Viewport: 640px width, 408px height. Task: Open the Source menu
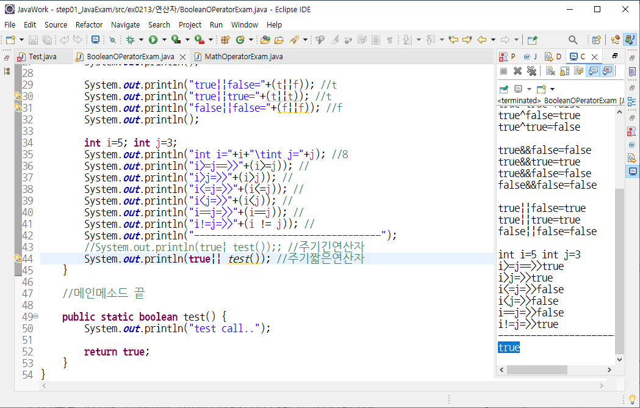[56, 24]
